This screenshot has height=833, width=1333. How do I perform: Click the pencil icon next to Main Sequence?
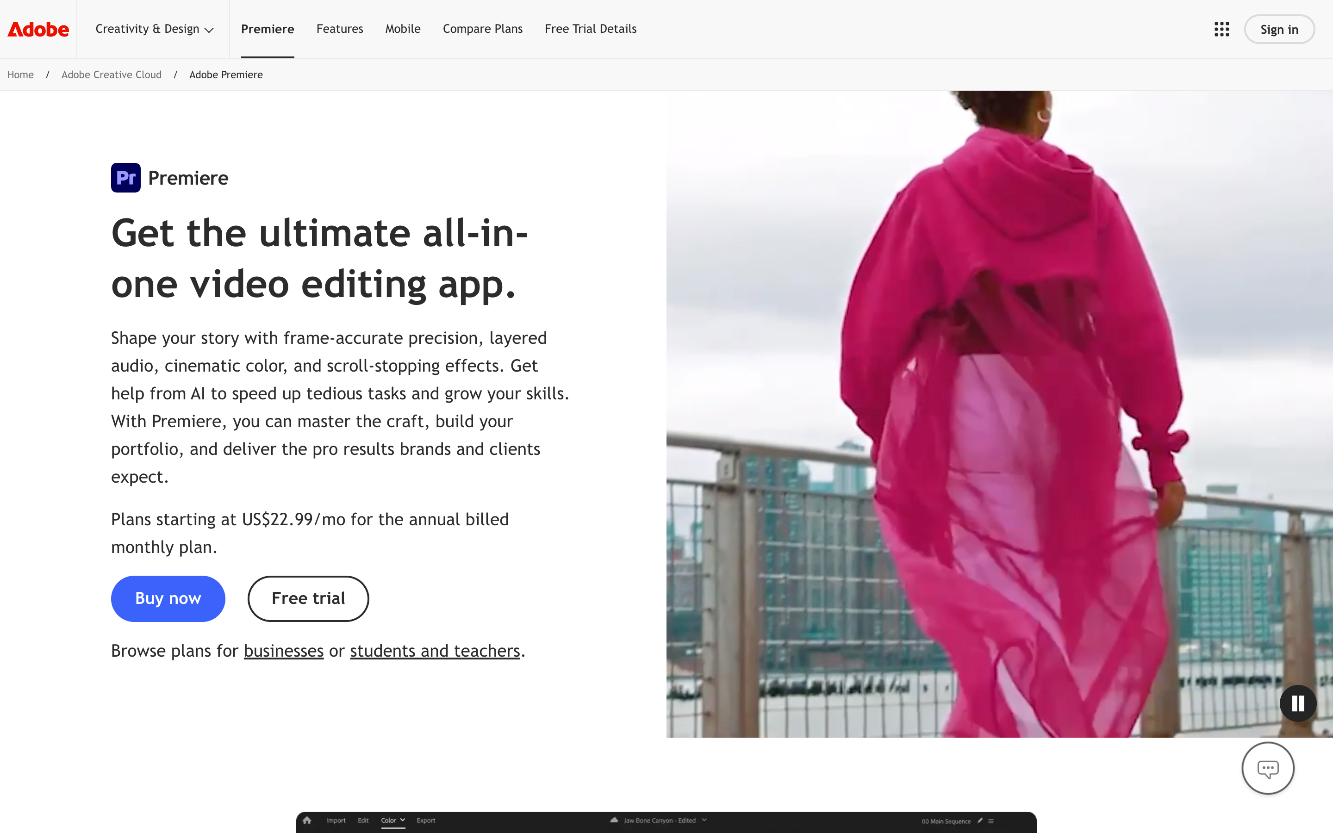click(x=980, y=821)
